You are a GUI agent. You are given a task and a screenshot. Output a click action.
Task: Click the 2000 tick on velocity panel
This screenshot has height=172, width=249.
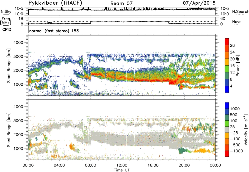pyautogui.click(x=18, y=134)
